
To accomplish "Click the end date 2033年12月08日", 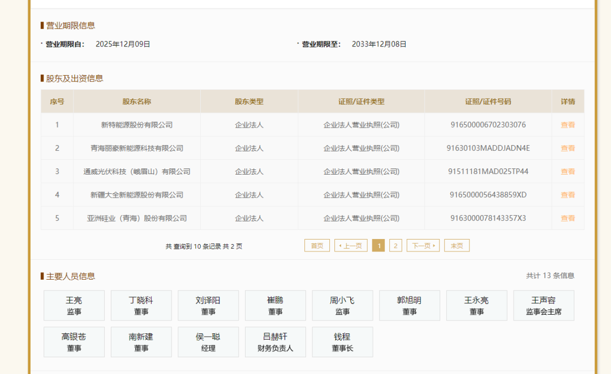I will 378,45.
